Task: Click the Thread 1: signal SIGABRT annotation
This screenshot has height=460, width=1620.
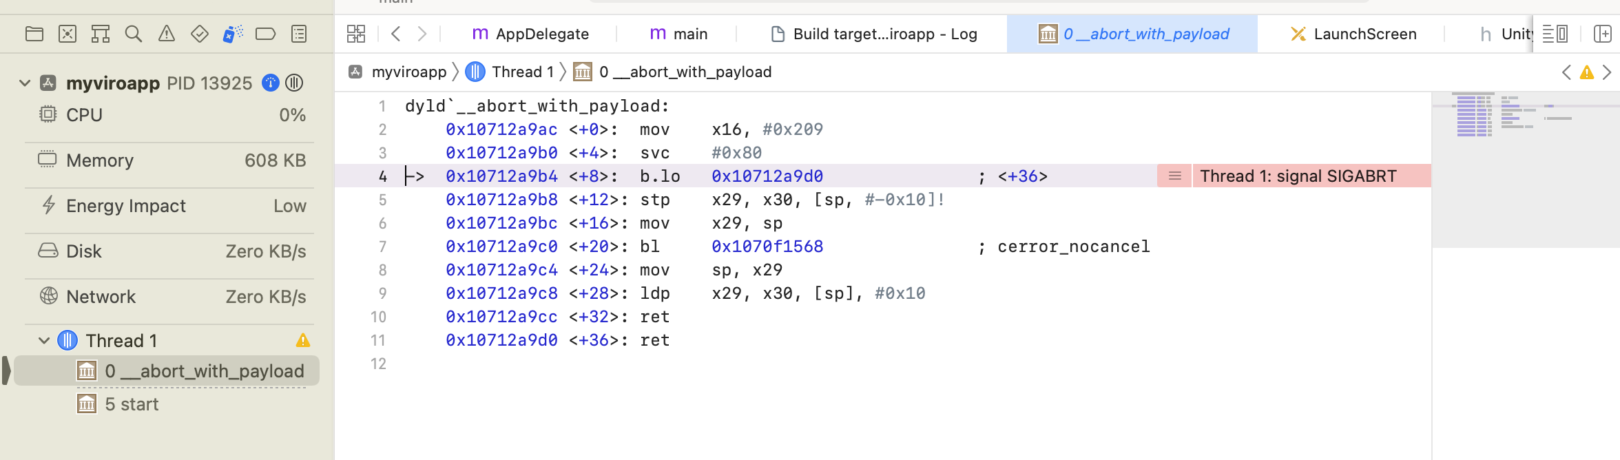Action: 1298,176
